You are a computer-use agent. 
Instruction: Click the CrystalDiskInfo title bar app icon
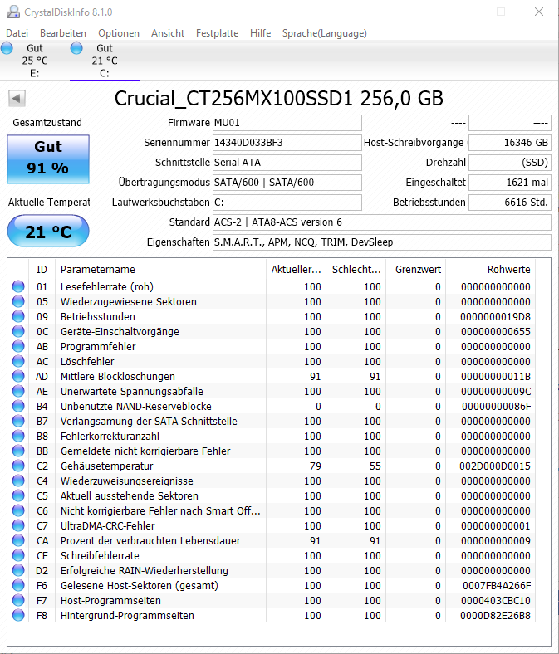click(x=13, y=12)
